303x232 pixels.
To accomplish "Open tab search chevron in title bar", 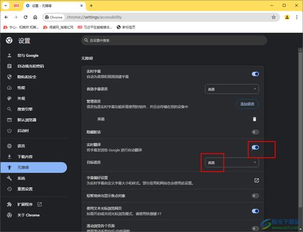I will click(x=5, y=5).
